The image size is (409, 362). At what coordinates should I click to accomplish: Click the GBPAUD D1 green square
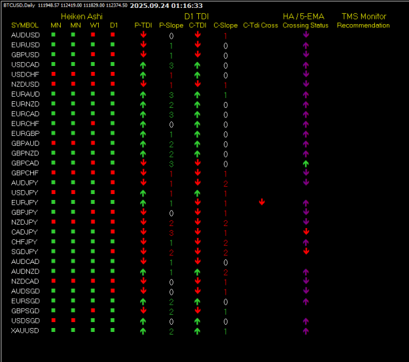tap(113, 143)
